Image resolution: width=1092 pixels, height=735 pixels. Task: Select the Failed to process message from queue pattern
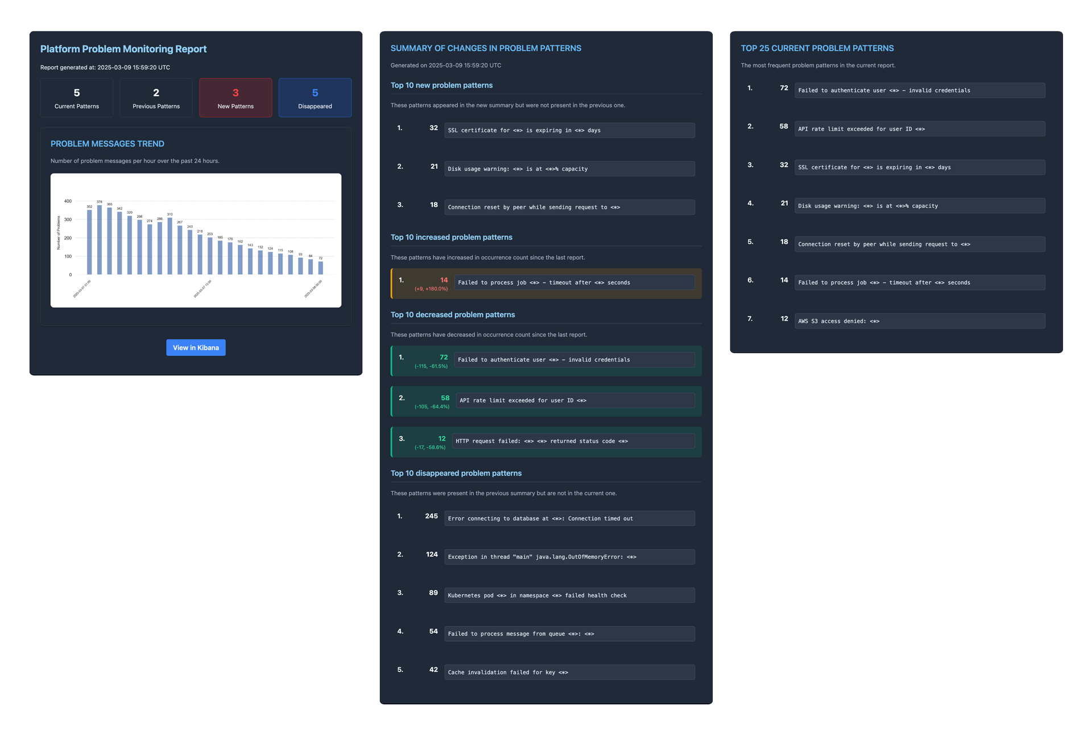[x=569, y=634]
